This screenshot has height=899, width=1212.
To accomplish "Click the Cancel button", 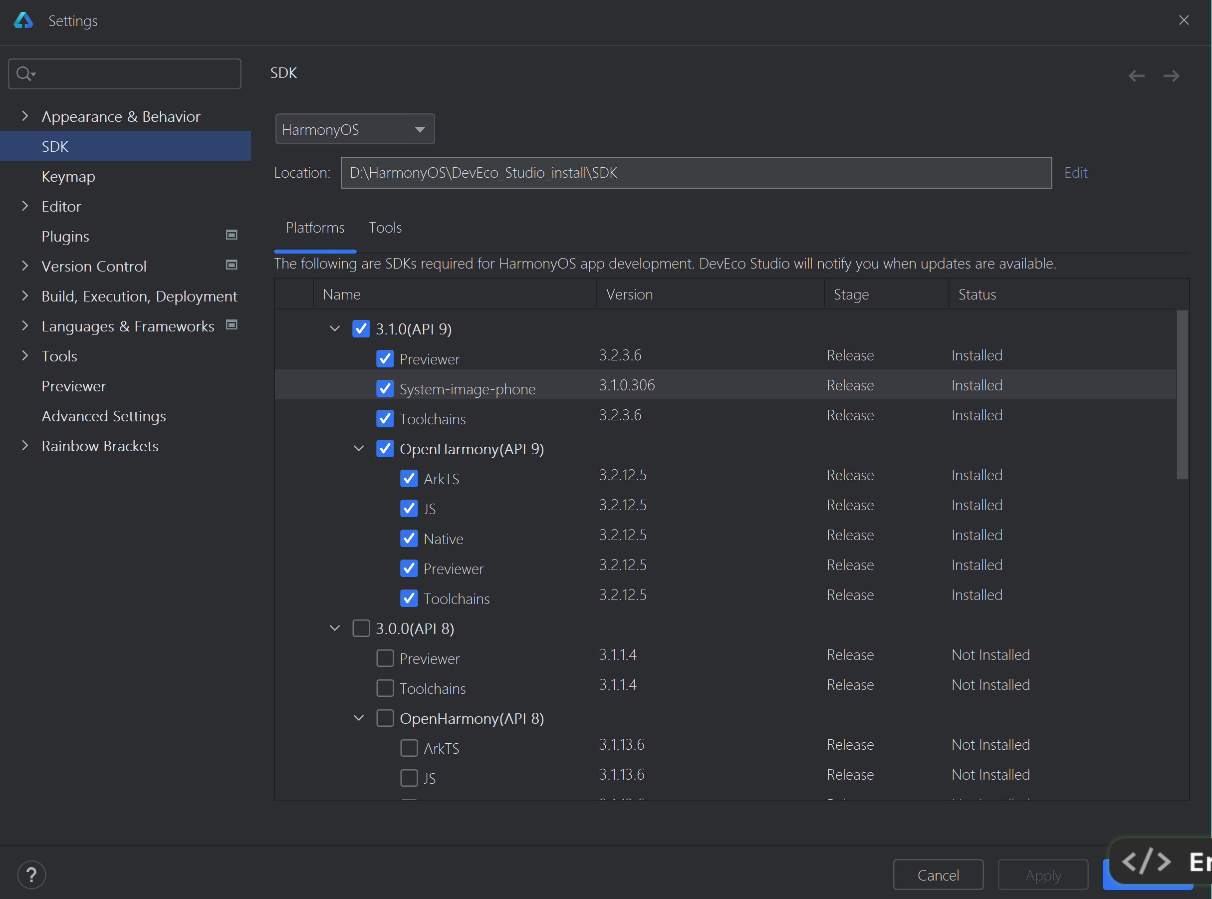I will click(938, 875).
